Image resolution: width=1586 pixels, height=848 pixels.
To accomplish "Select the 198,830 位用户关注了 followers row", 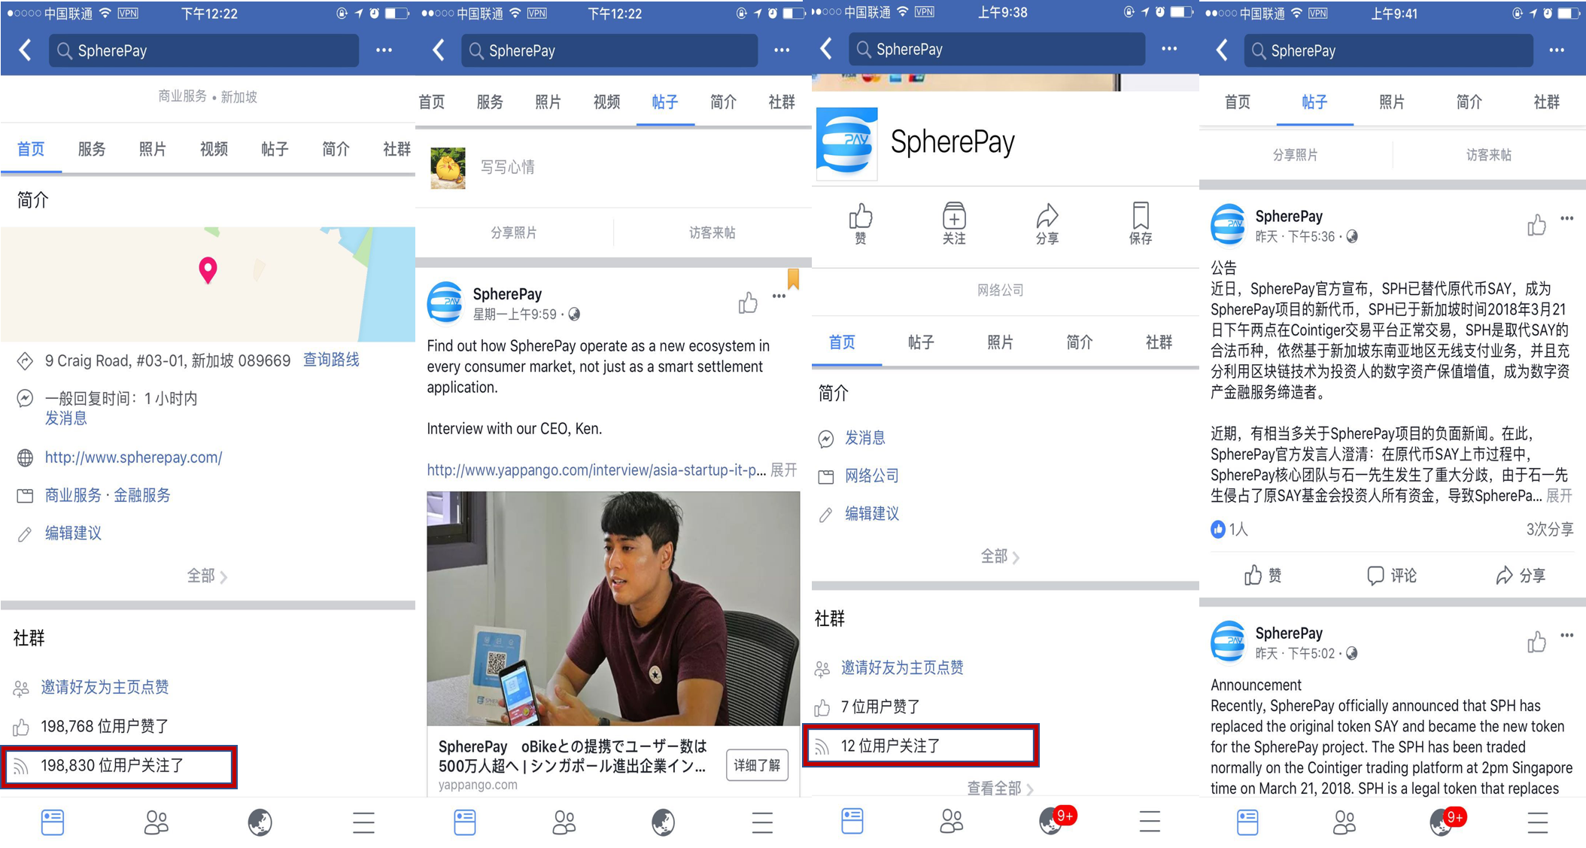I will point(119,766).
